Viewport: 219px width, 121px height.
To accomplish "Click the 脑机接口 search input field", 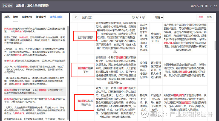I will (105, 17).
